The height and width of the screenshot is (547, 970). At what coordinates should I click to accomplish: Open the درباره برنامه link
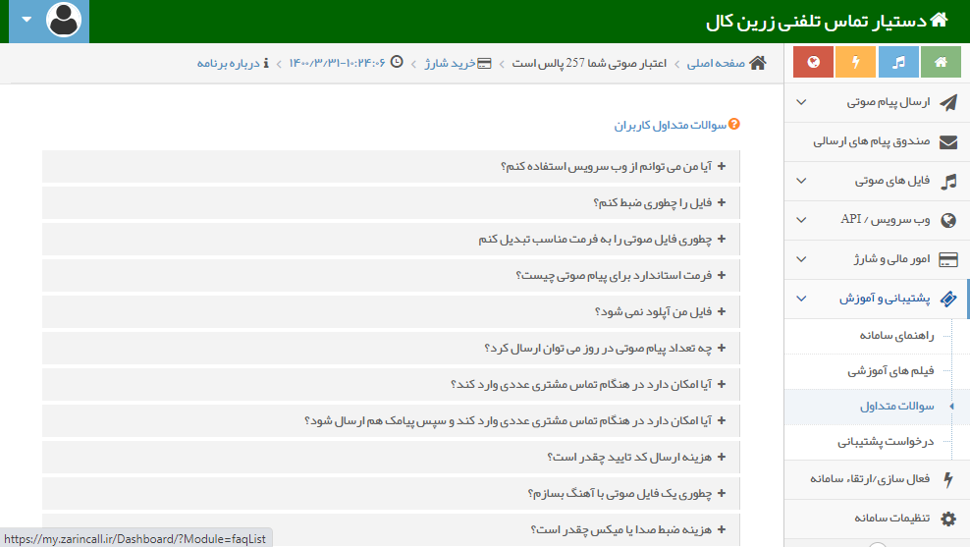point(229,63)
